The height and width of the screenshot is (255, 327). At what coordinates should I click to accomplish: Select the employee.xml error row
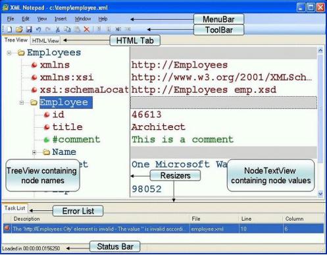pyautogui.click(x=163, y=229)
